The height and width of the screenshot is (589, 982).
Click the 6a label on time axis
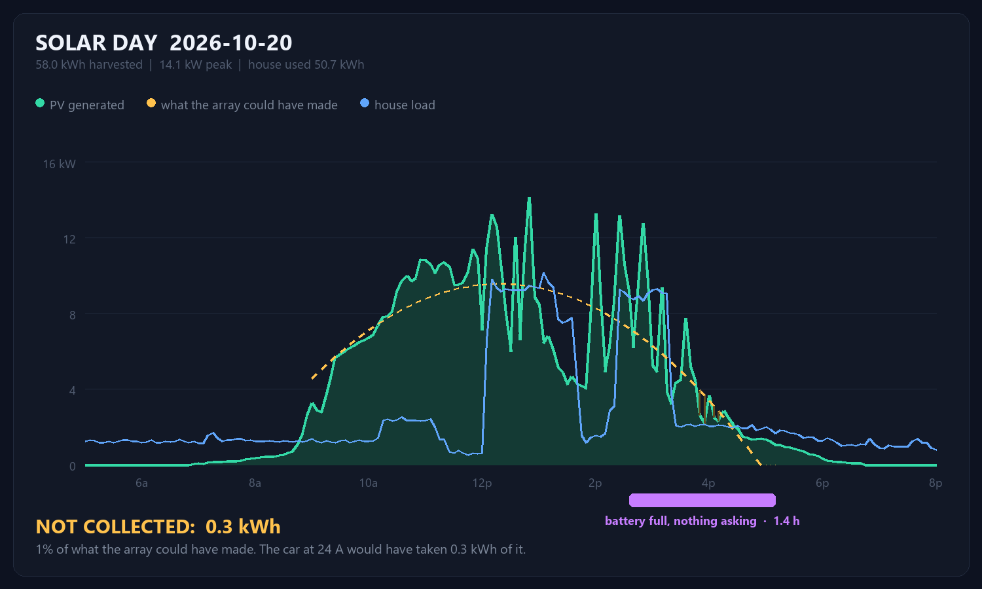[141, 483]
